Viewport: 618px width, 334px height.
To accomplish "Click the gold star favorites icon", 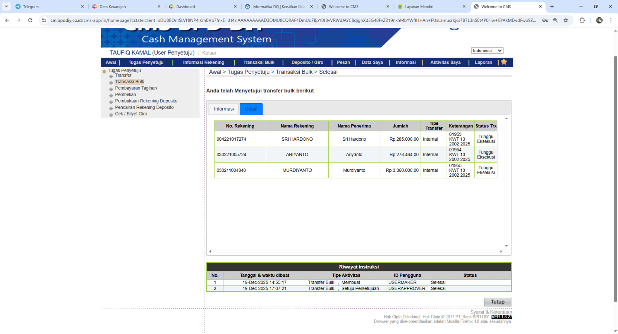I will pyautogui.click(x=504, y=62).
